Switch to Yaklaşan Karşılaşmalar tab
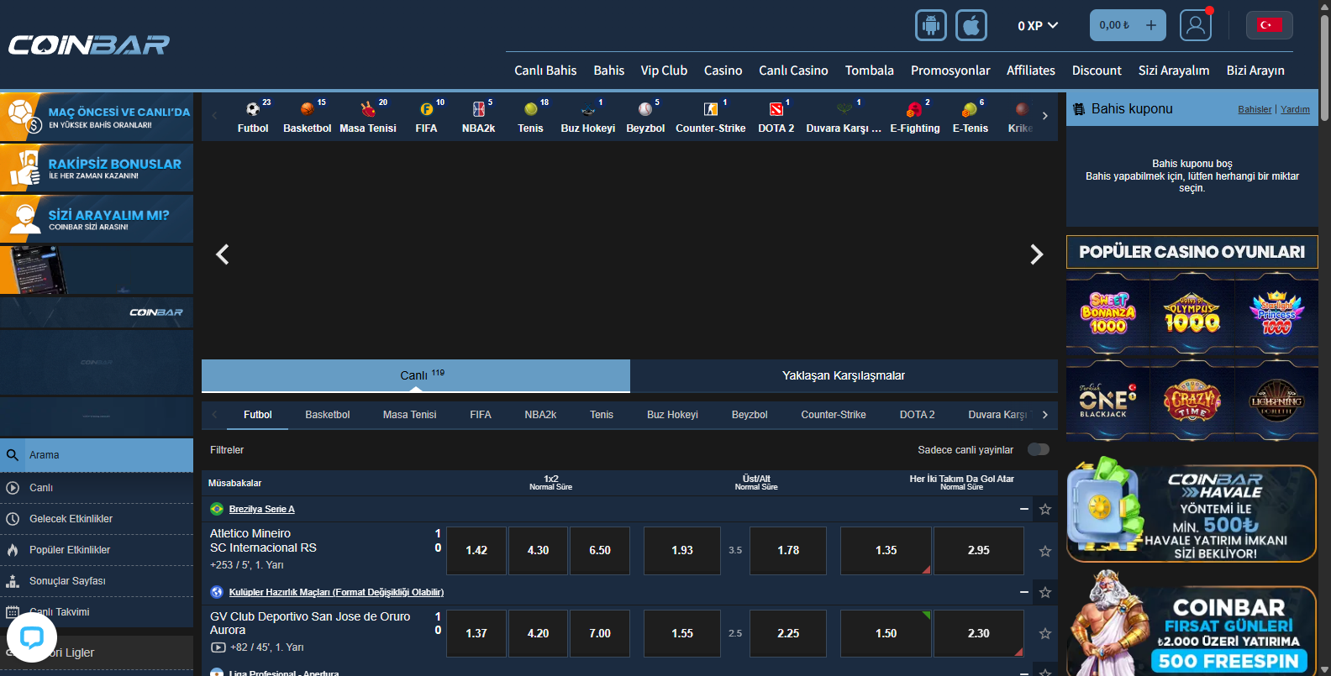1331x676 pixels. 844,375
